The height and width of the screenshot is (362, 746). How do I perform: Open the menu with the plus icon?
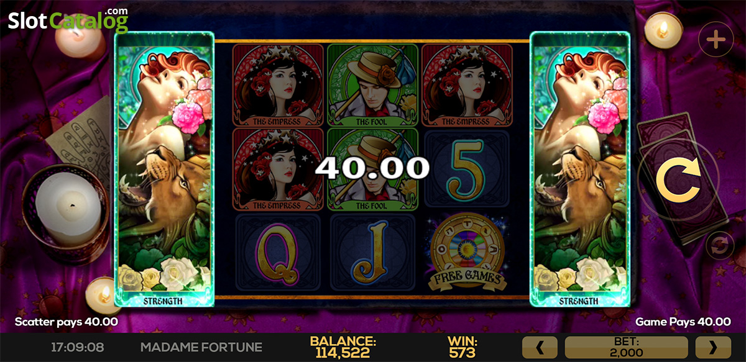pos(716,40)
